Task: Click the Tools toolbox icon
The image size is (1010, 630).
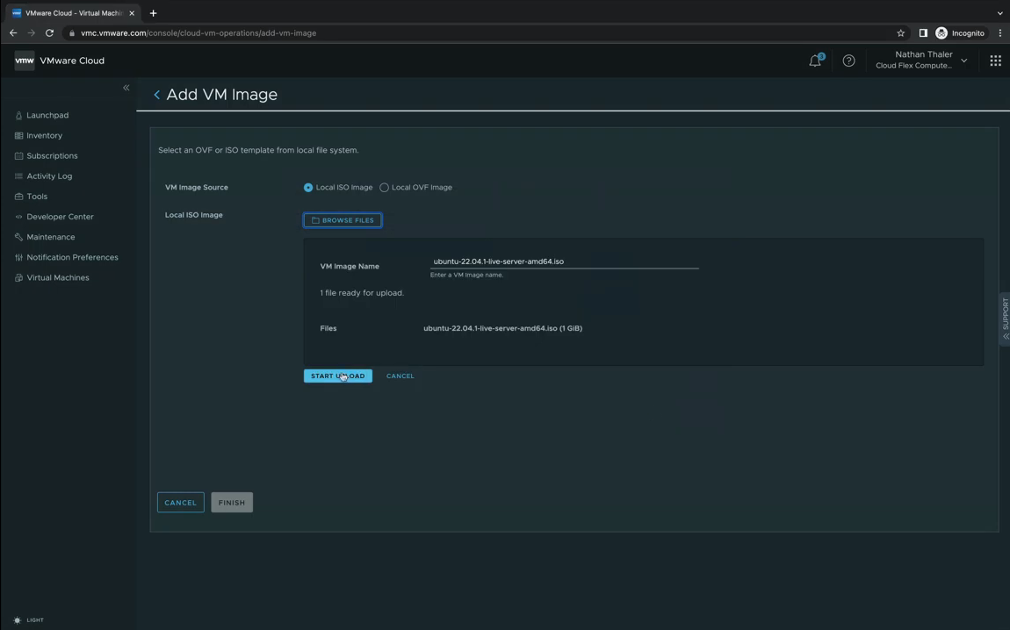Action: tap(18, 197)
